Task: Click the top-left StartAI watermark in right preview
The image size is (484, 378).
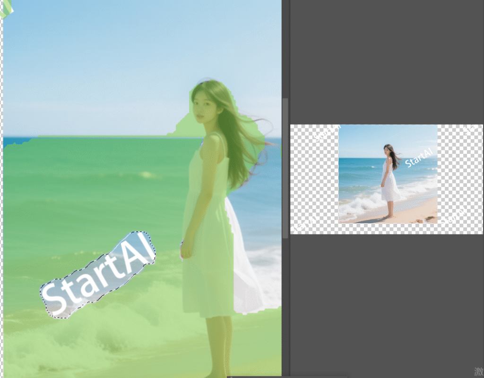Action: pos(328,133)
